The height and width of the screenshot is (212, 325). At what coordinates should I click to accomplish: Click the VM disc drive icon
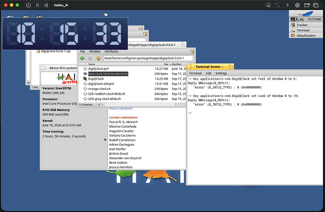click(297, 5)
